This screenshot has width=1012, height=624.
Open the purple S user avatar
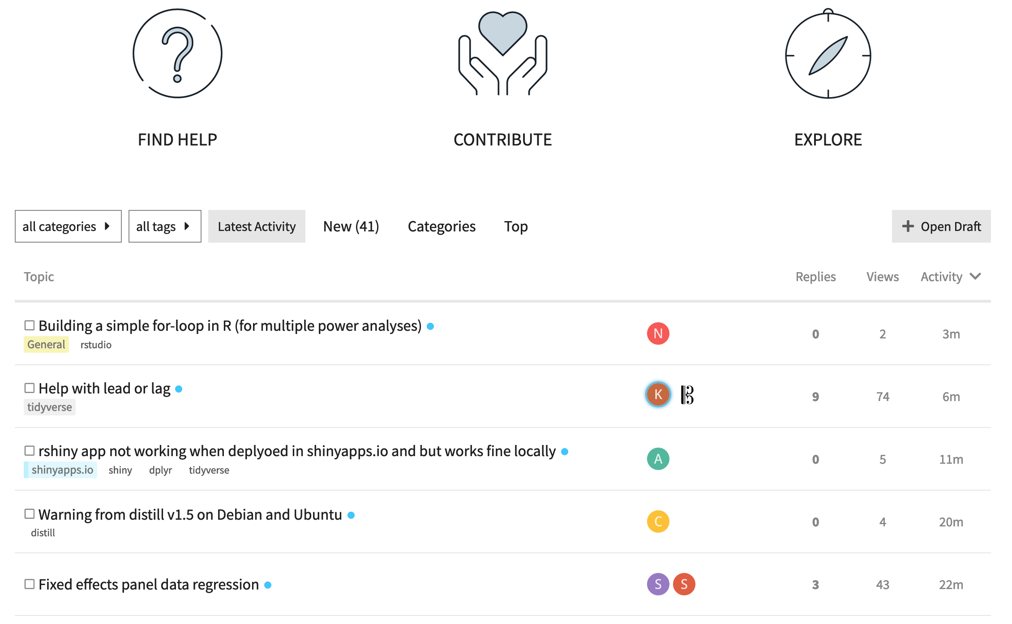click(x=658, y=584)
